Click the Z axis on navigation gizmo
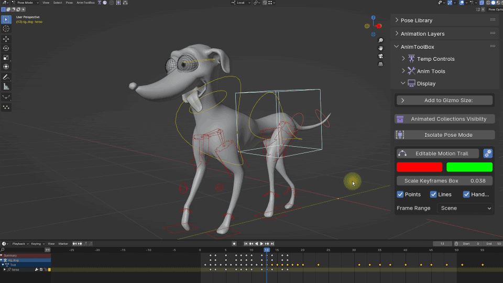The width and height of the screenshot is (503, 283). 373,18
